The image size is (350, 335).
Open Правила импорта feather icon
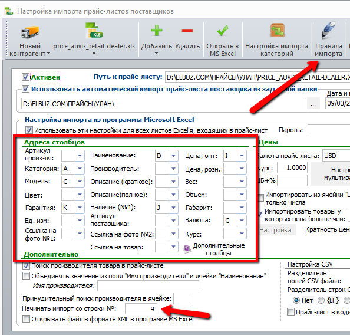click(x=328, y=30)
